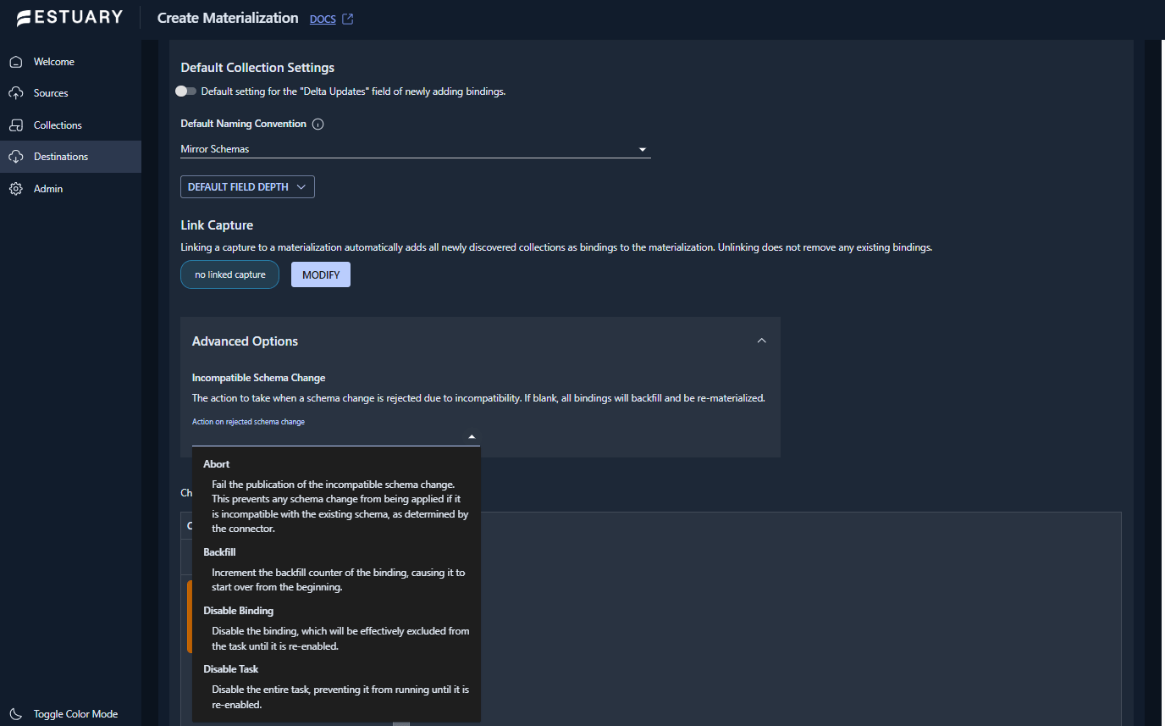Click the external link icon next to Docs
Screen dimensions: 1165x726
tap(347, 19)
